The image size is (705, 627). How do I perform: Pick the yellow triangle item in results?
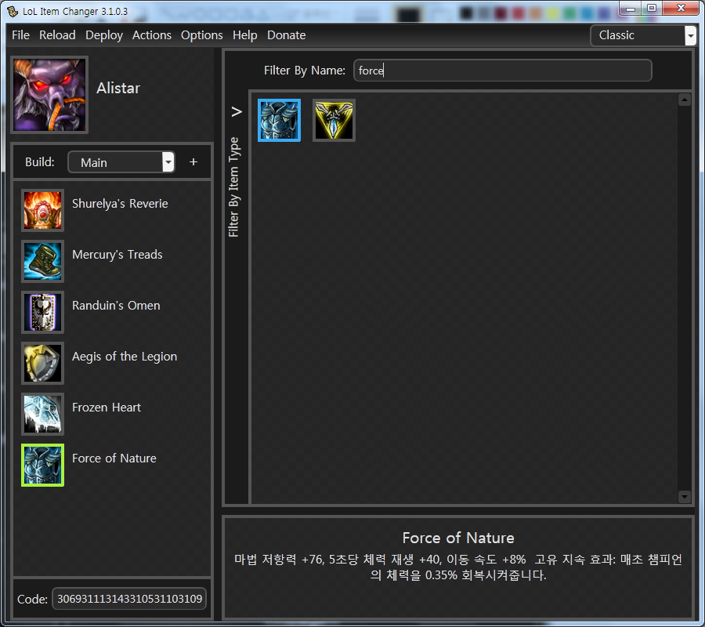tap(334, 120)
